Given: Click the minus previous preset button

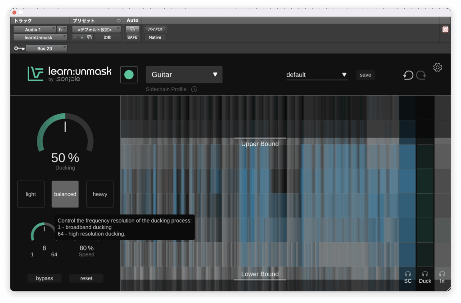Looking at the screenshot, I should coord(75,38).
